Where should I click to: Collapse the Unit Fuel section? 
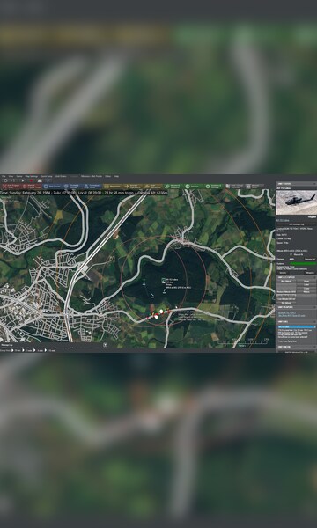coord(314,322)
